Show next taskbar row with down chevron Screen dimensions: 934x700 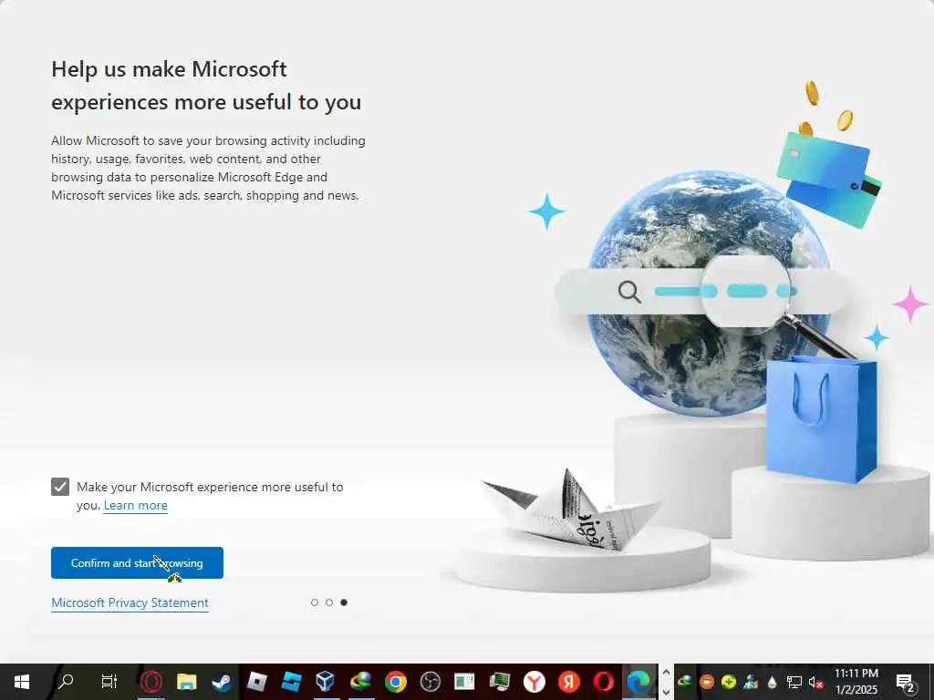[x=666, y=692]
